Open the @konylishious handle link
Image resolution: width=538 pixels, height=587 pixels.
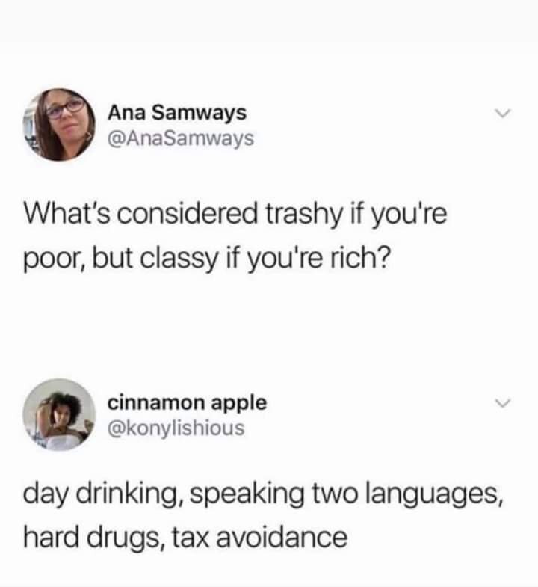[176, 428]
